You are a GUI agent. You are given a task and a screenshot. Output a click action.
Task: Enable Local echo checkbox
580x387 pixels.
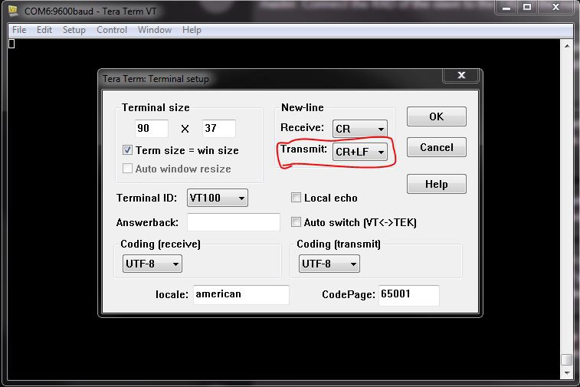(296, 198)
